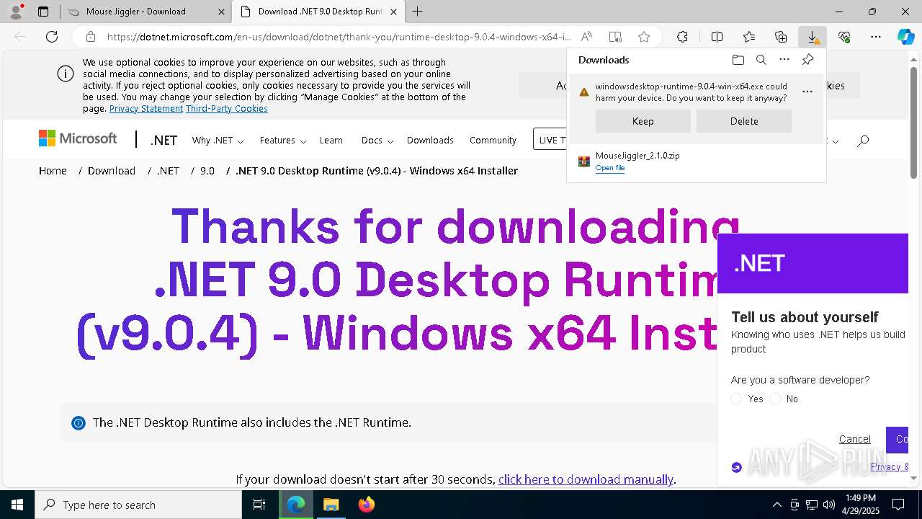Select Yes for software developer question

click(x=736, y=399)
